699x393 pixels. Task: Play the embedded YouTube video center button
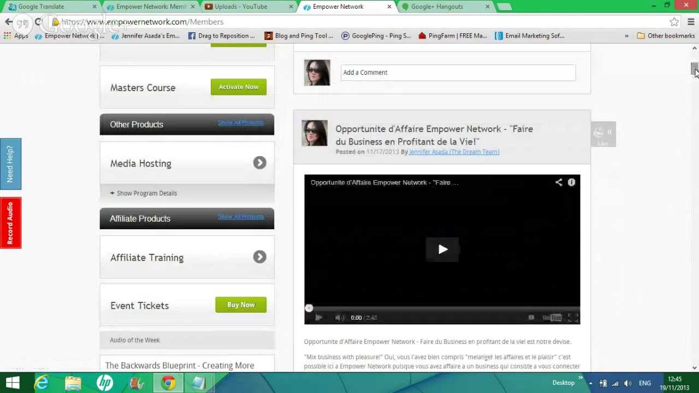click(442, 249)
